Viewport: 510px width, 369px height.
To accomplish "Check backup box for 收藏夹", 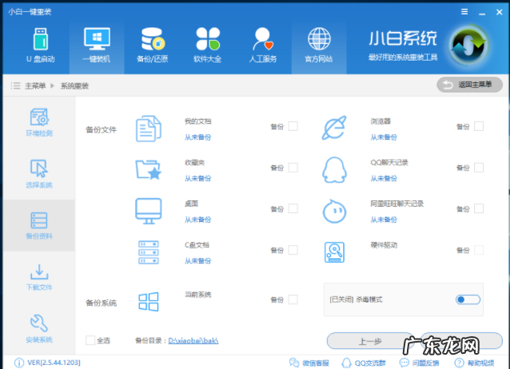I will (x=293, y=168).
